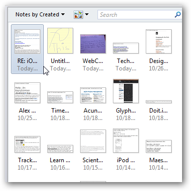The image size is (191, 191).
Task: Select the Time... note thumbnail
Action: pos(60,97)
